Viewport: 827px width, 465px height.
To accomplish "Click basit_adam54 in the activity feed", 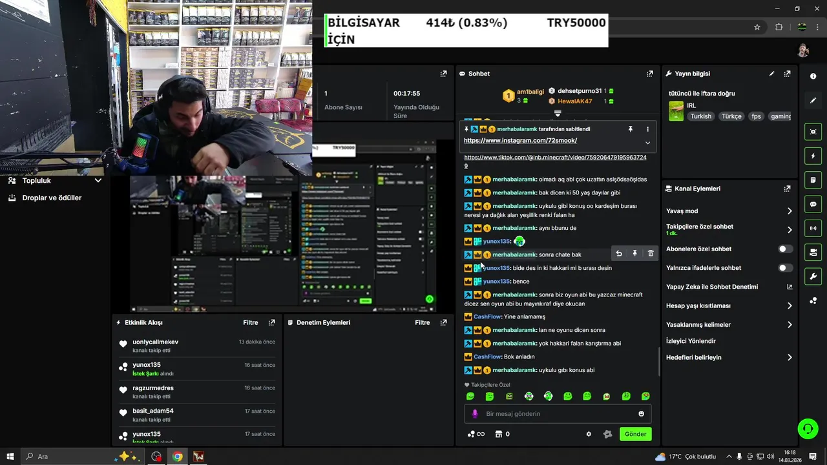I will click(x=152, y=411).
